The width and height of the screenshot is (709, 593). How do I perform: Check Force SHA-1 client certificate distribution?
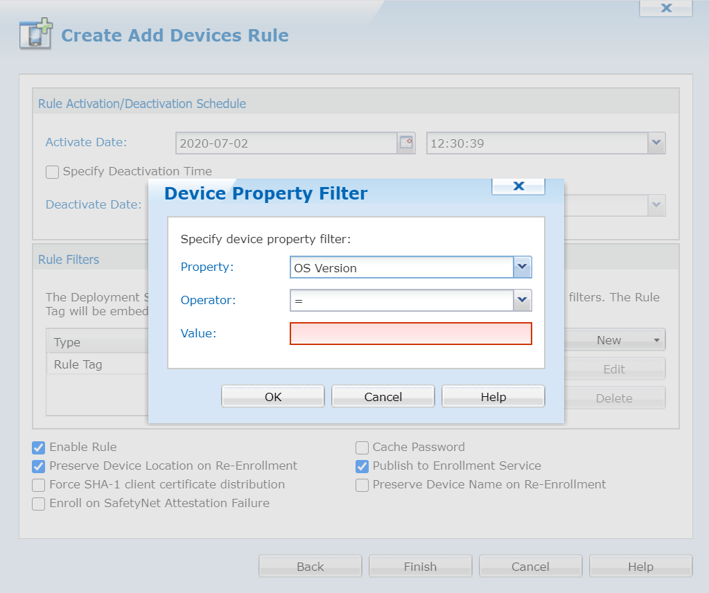coord(39,485)
